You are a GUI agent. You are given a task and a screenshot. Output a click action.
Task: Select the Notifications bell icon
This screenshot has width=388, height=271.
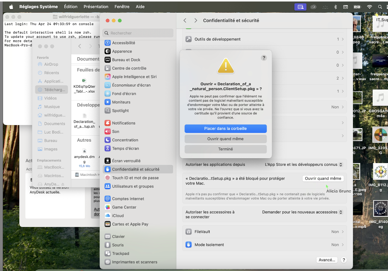(x=107, y=123)
